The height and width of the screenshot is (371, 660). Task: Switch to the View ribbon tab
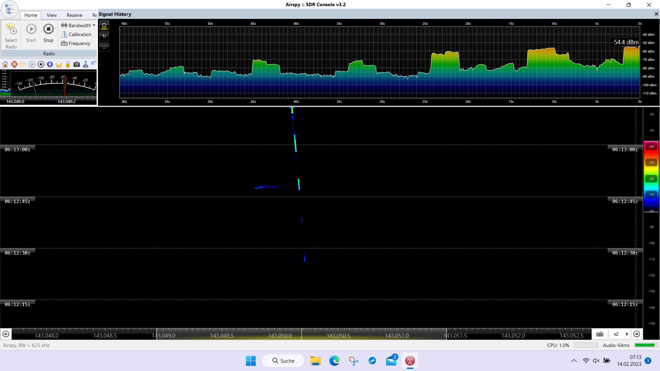click(x=52, y=15)
